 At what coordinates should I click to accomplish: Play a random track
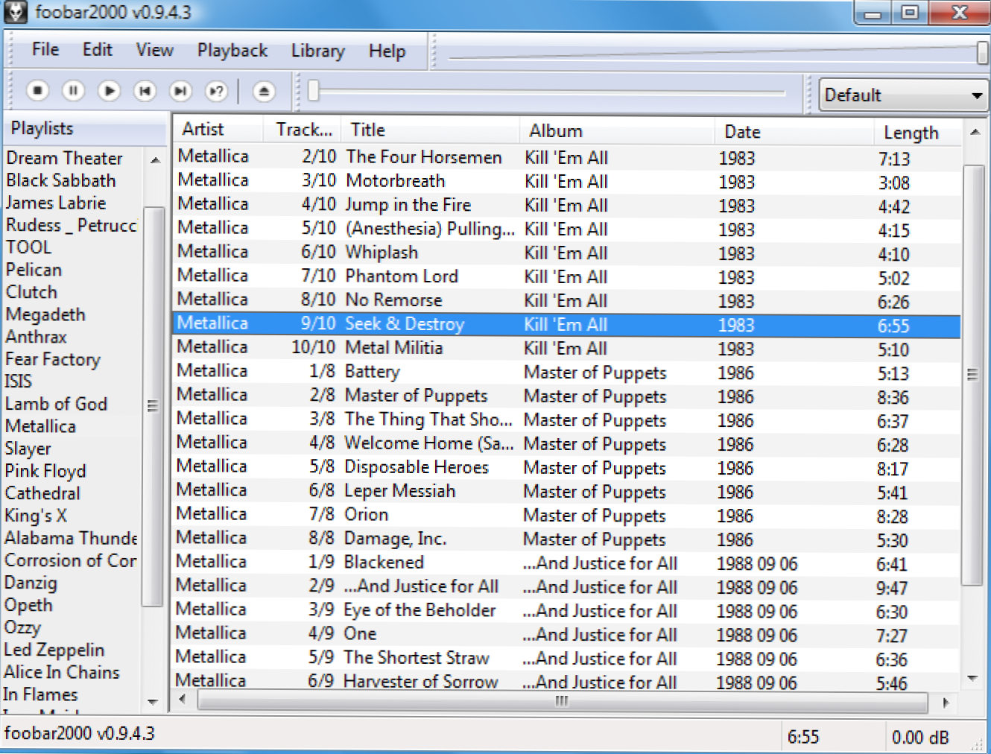tap(216, 91)
